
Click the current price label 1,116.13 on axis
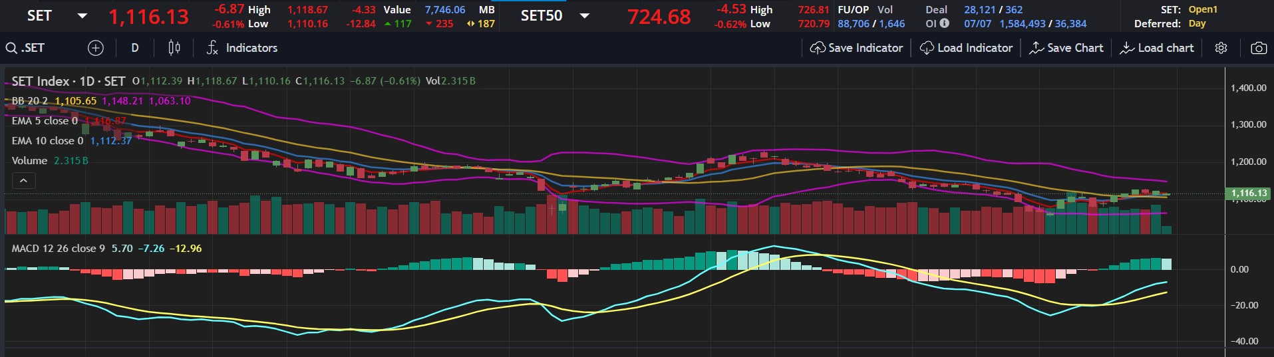(1249, 193)
